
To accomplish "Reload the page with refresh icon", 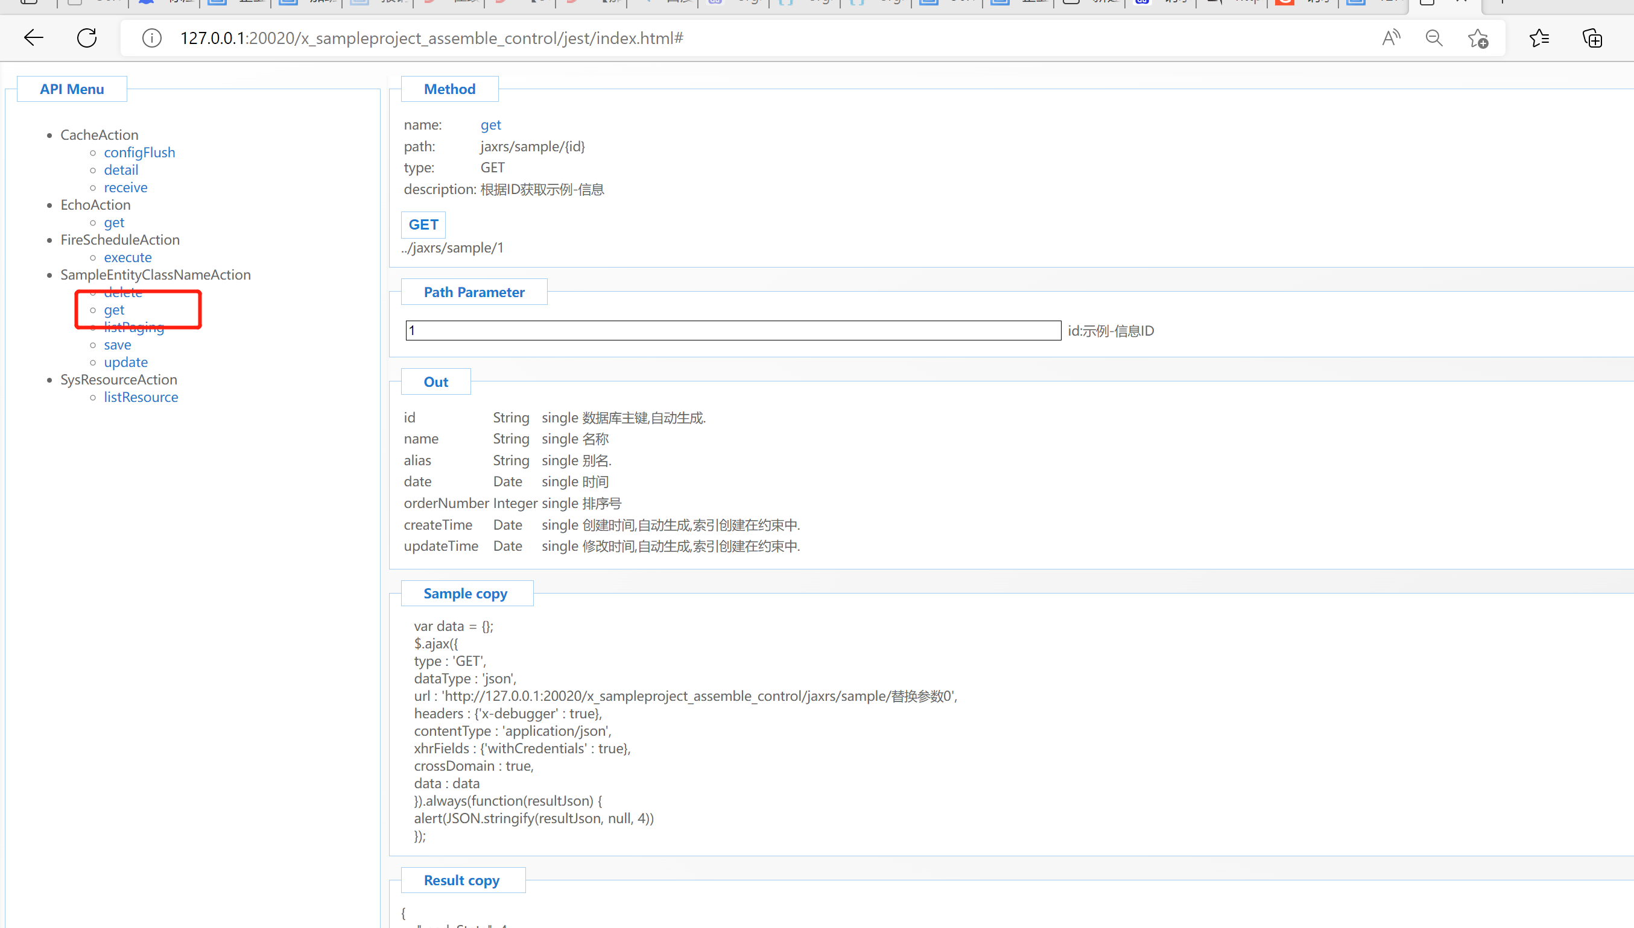I will (x=87, y=38).
